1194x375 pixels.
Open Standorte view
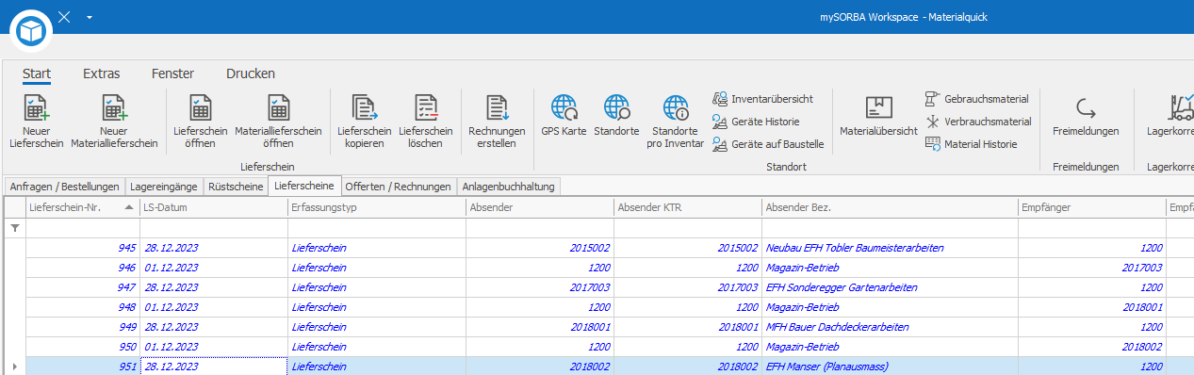coord(616,115)
